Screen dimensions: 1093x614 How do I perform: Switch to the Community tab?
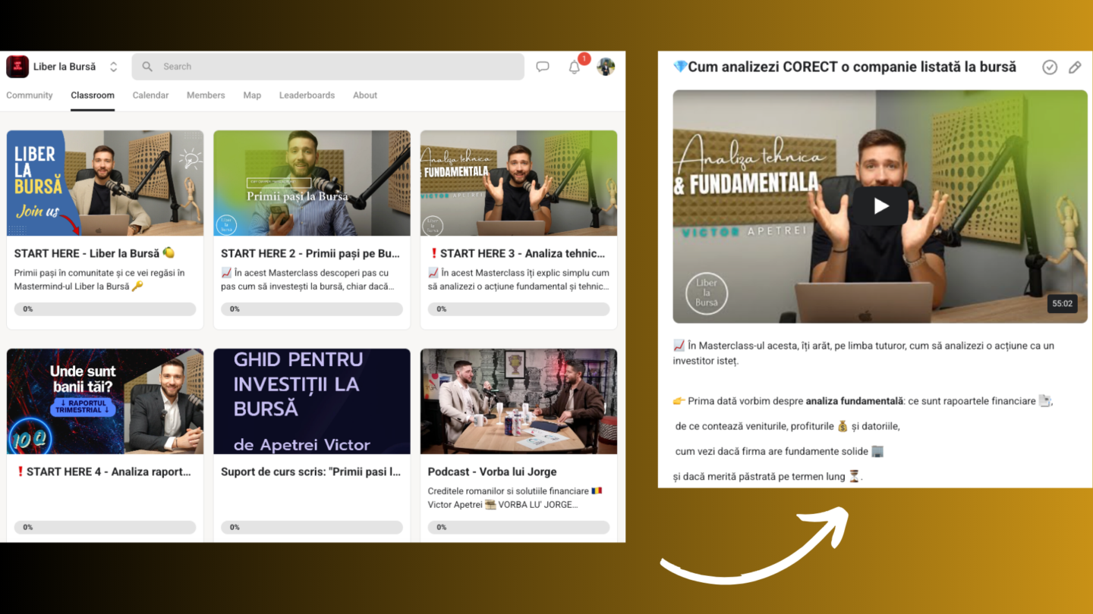[x=30, y=96]
